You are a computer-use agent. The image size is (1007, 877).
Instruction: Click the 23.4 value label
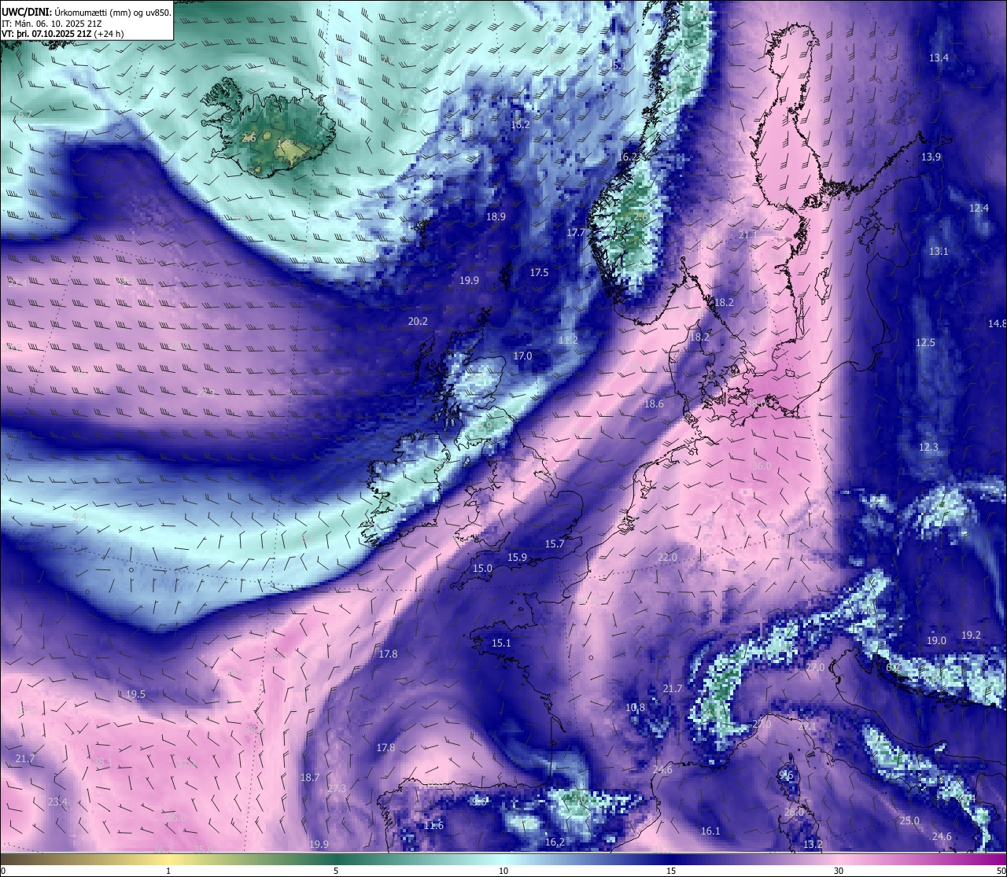pos(57,802)
